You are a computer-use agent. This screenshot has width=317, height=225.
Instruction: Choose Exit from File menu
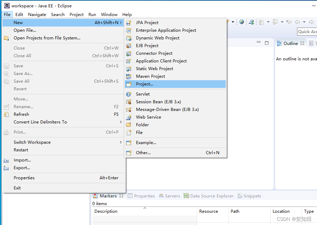63,188
